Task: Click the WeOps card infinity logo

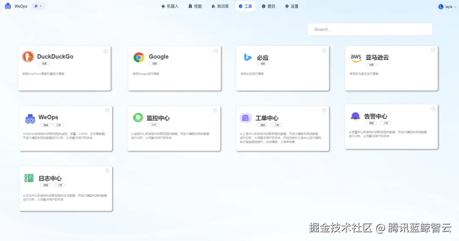Action: coord(30,119)
